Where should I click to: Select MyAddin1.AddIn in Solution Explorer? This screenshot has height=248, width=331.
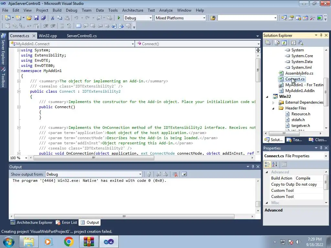(300, 91)
